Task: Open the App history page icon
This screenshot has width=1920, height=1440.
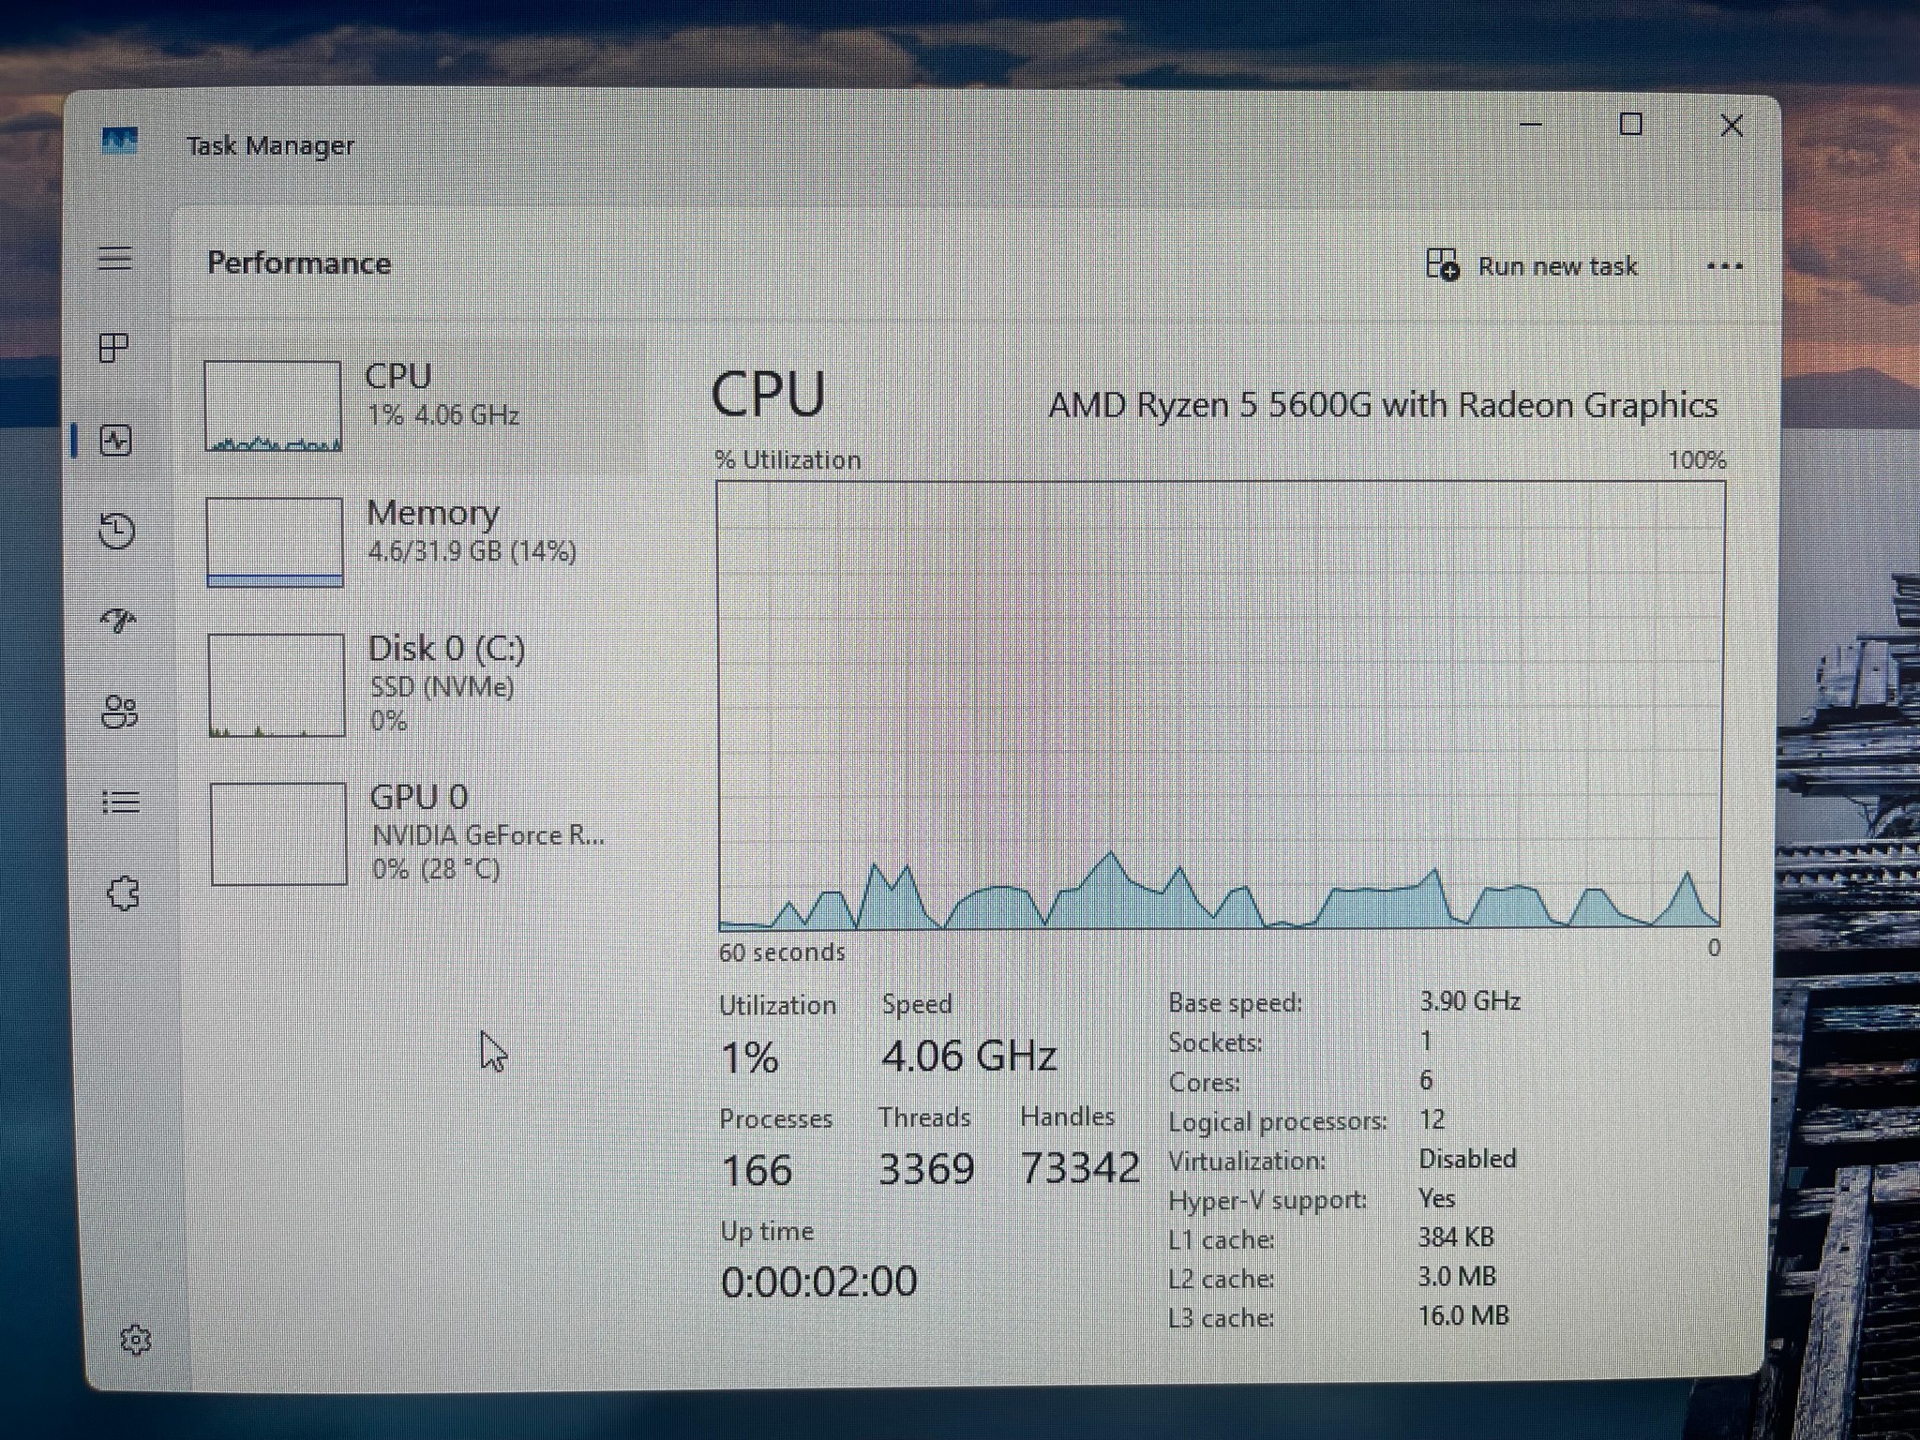Action: tap(117, 531)
